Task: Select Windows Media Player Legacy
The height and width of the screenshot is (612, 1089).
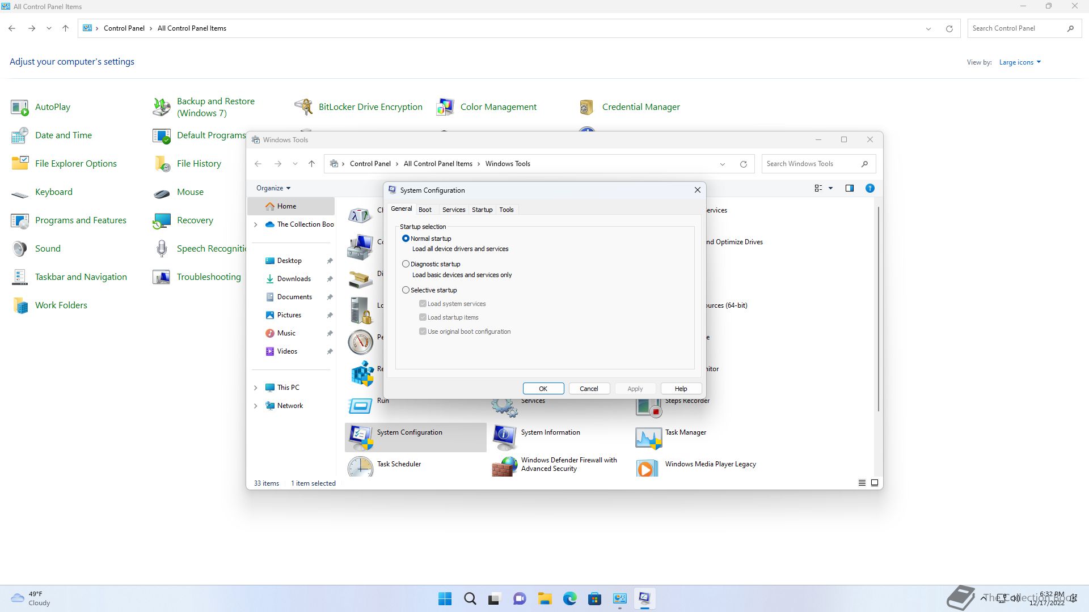Action: (x=696, y=466)
